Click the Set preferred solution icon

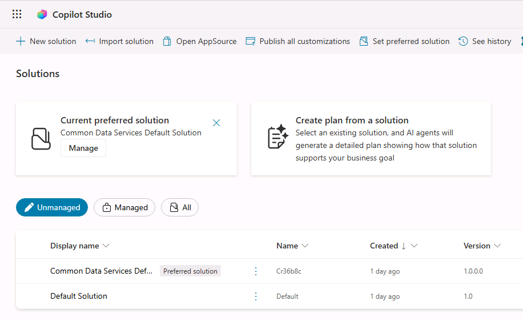coord(364,41)
